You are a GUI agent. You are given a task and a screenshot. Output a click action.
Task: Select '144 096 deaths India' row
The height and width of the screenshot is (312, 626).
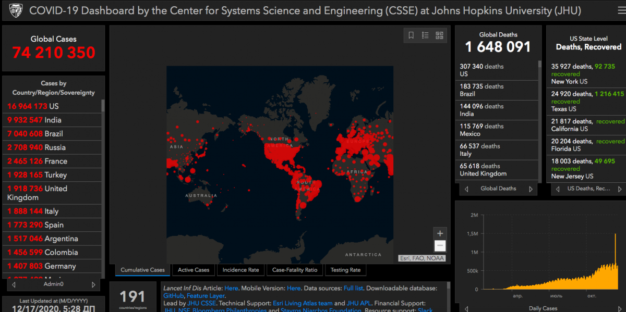(497, 110)
